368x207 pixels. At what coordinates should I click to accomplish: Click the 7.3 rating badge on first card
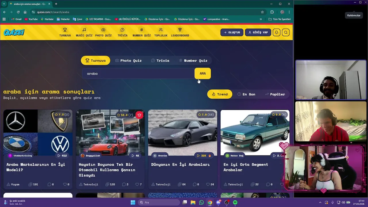tap(62, 115)
